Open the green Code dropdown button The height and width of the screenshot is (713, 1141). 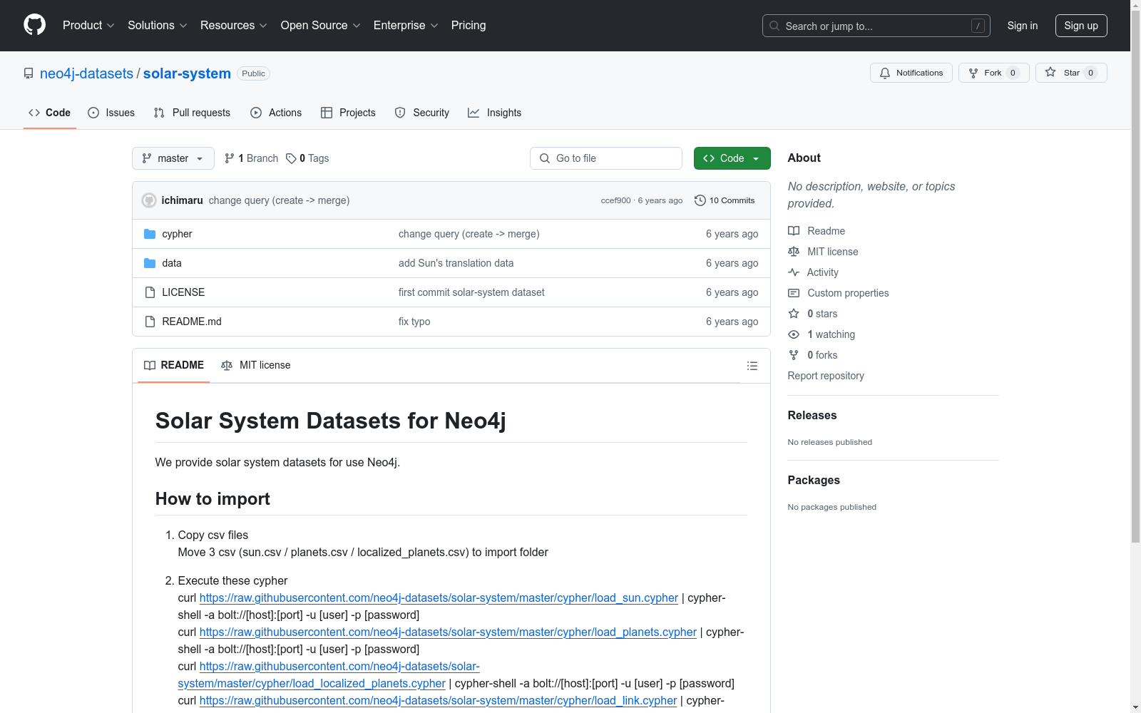pyautogui.click(x=732, y=158)
